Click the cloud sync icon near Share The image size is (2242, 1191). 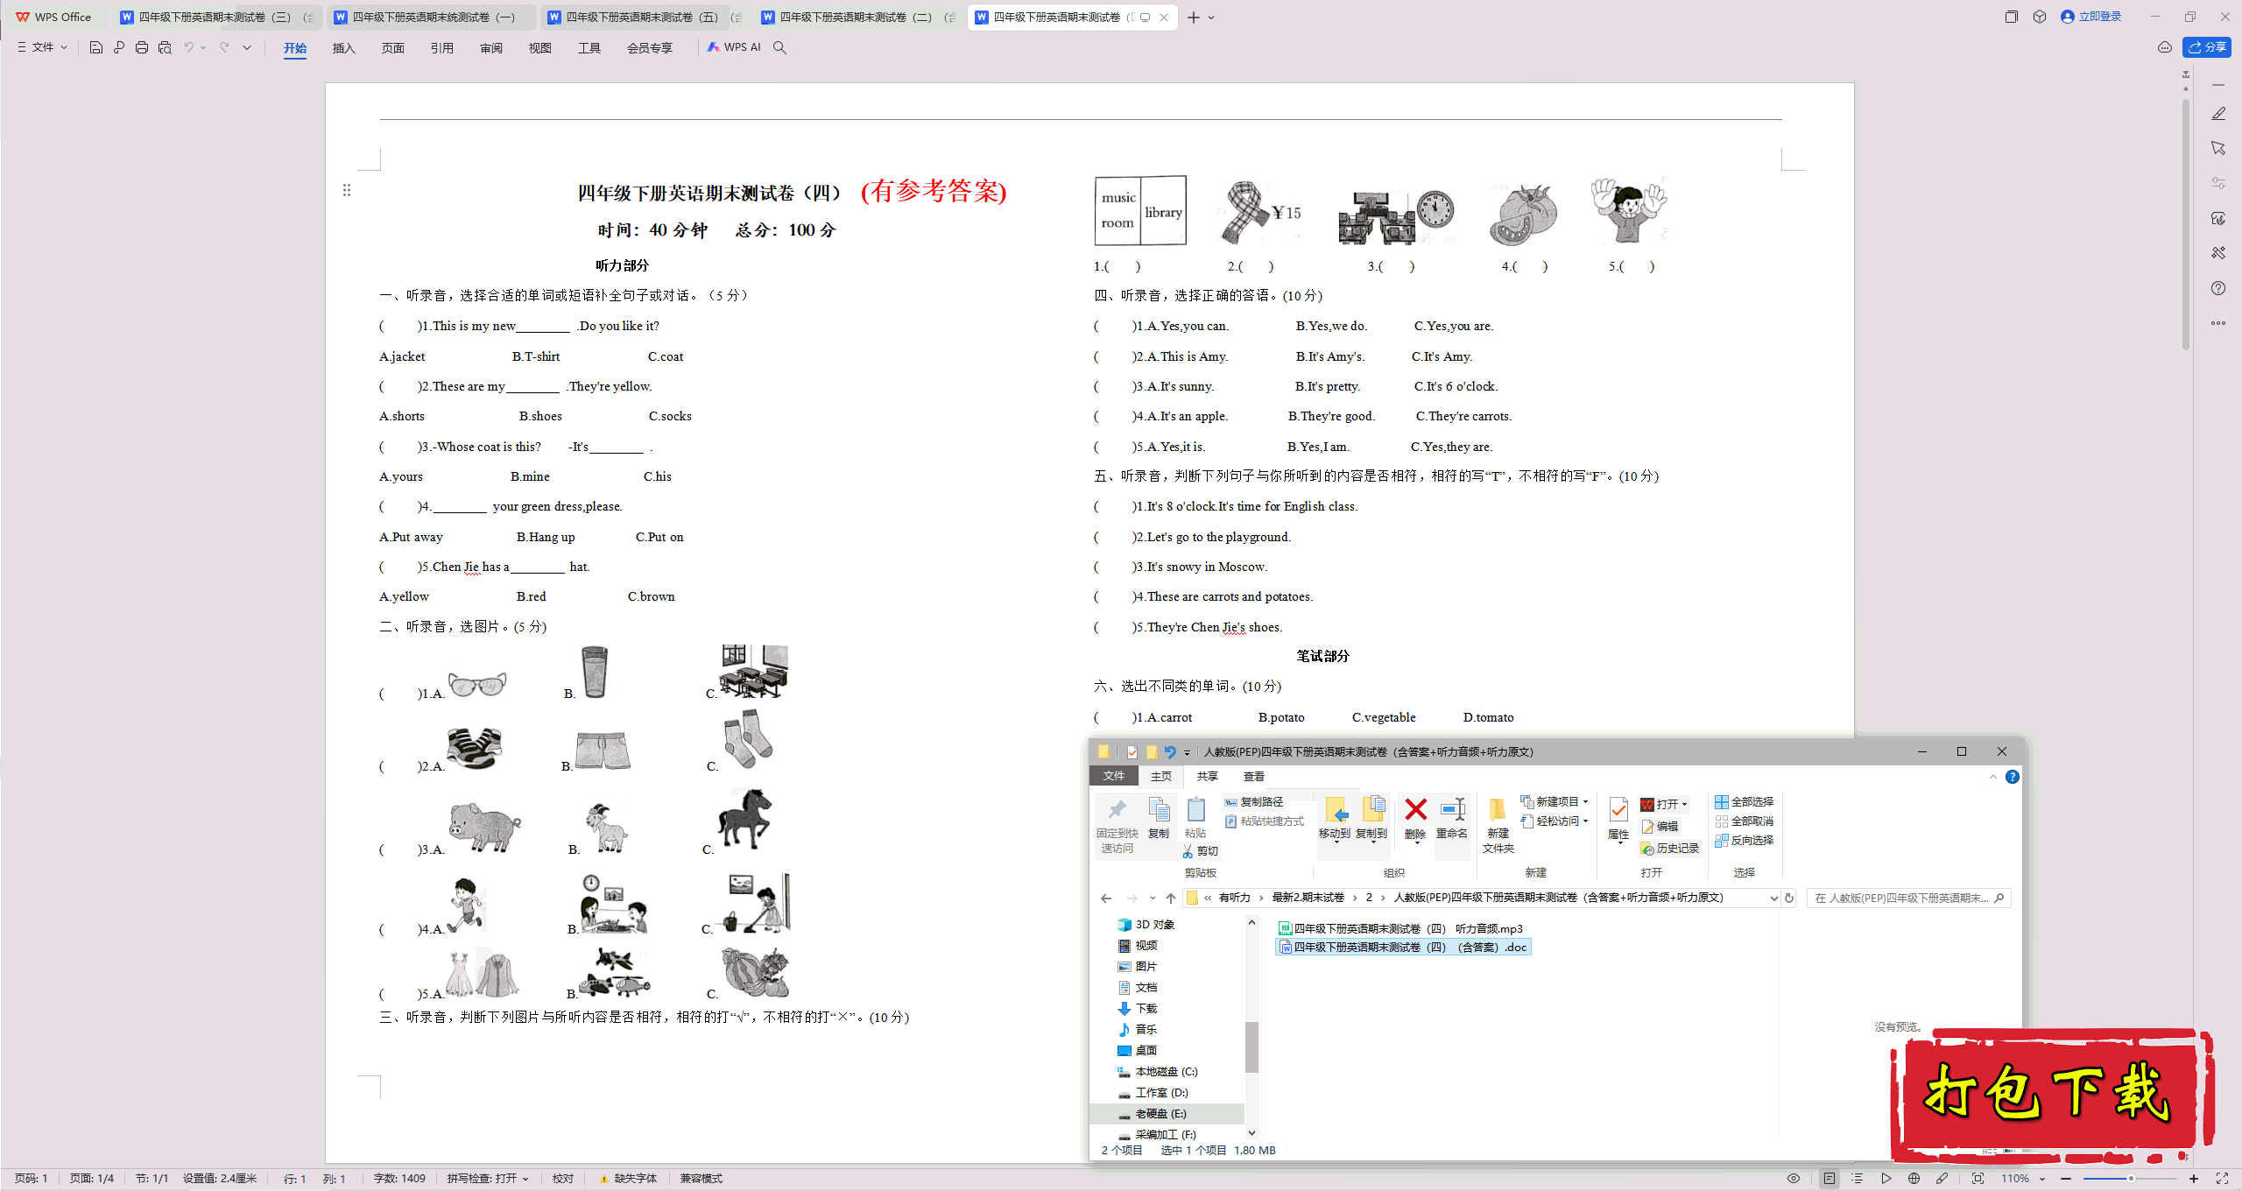point(2165,47)
